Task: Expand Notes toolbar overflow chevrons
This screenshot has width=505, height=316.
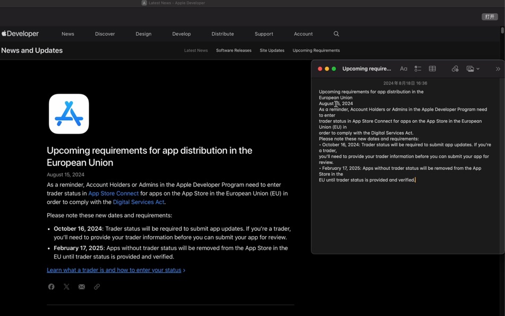Action: tap(498, 69)
